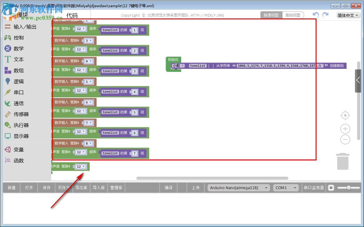Click index field 7 of tonelist block

point(135,154)
